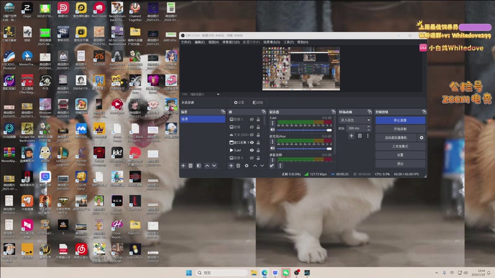Click Windows Start button on taskbar
Screen dimensions: 495x278
point(189,272)
